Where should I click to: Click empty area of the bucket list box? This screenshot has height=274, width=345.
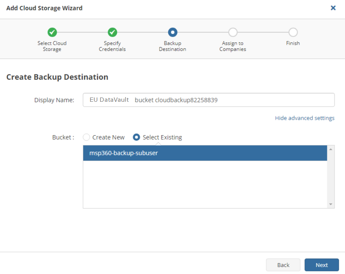point(205,184)
